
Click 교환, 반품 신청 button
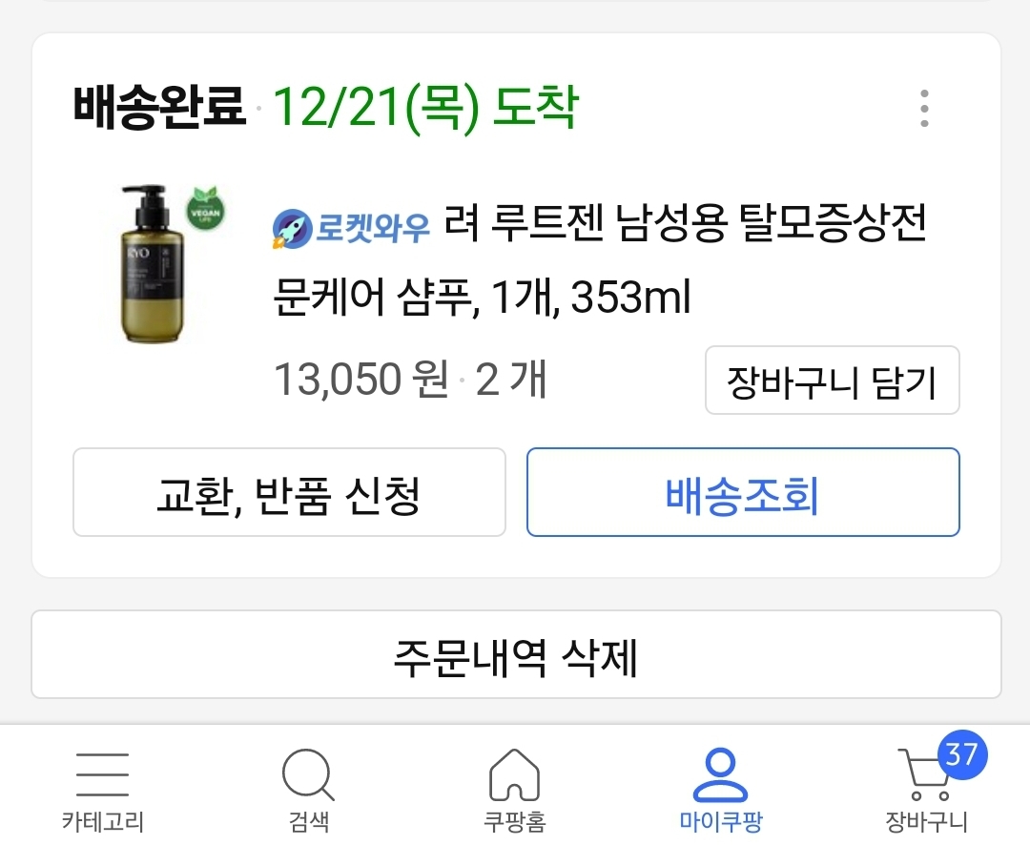click(289, 493)
